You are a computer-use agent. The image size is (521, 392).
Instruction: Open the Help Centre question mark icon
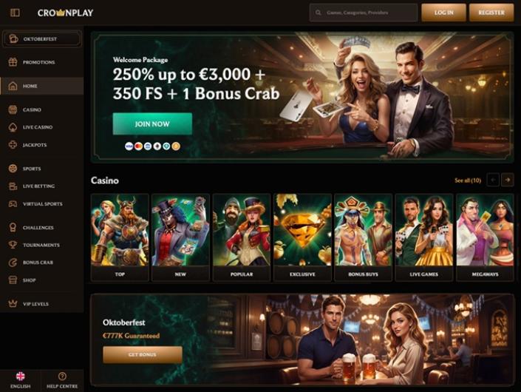coord(62,376)
